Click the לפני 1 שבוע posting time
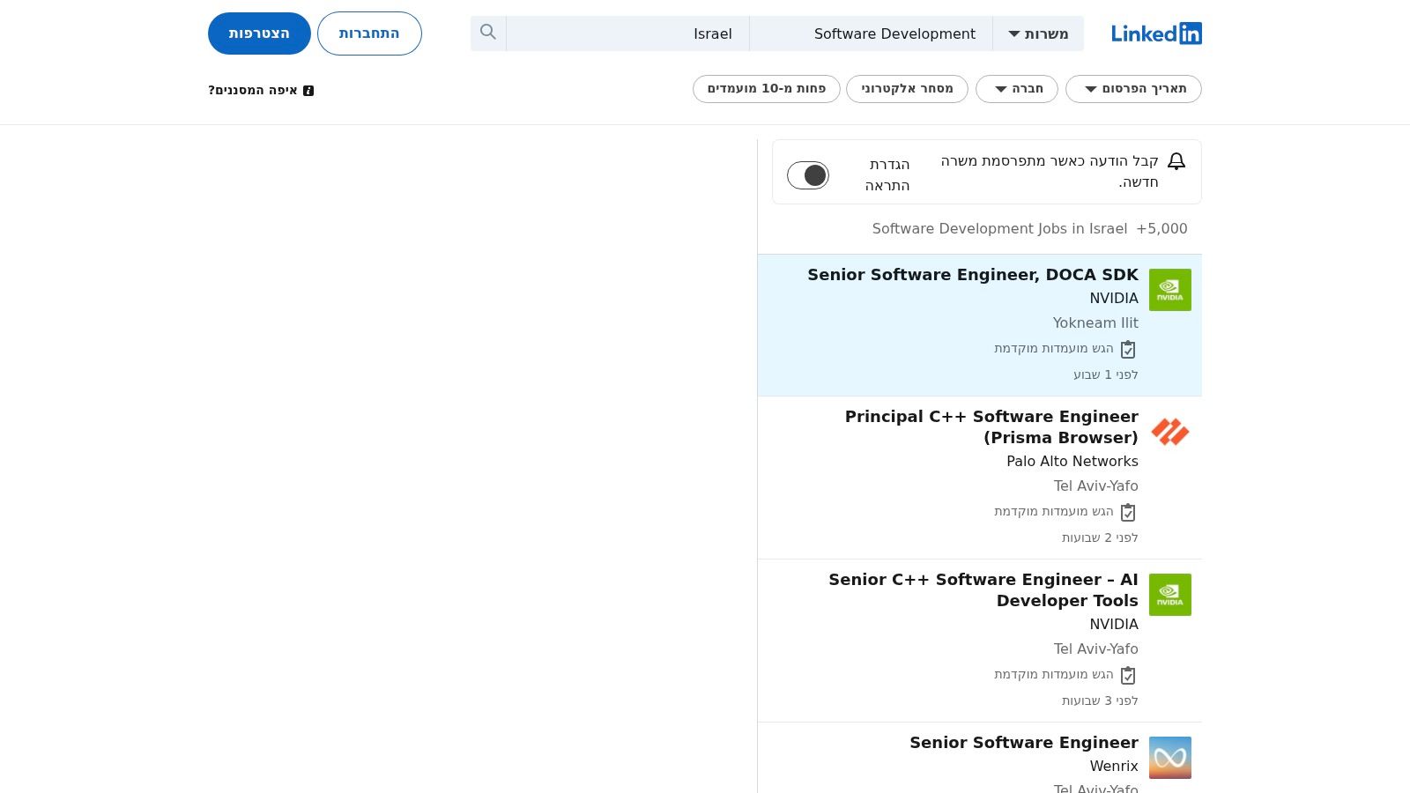Viewport: 1410px width, 793px height. coord(1106,374)
